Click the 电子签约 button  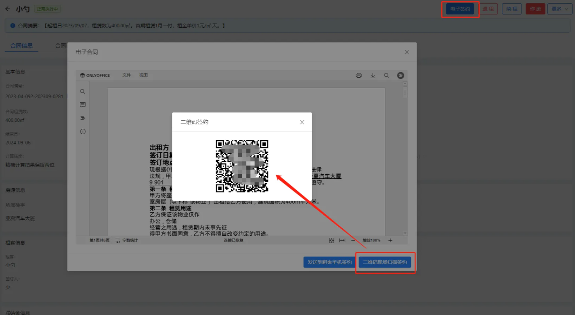point(460,9)
